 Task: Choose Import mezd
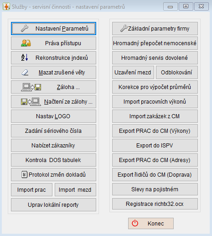[x=75, y=190]
